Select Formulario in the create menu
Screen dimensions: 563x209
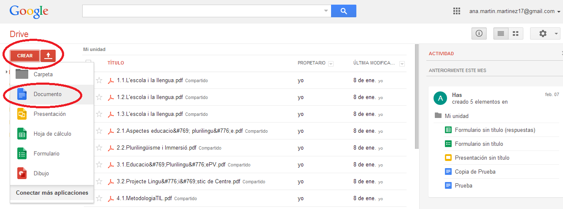pyautogui.click(x=46, y=154)
